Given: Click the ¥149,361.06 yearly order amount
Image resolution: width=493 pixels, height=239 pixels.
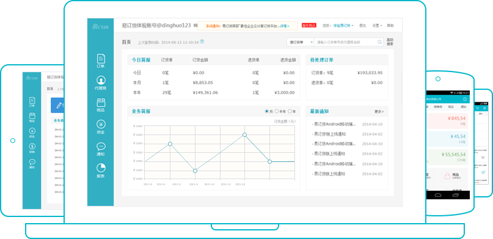Looking at the screenshot, I should (205, 92).
